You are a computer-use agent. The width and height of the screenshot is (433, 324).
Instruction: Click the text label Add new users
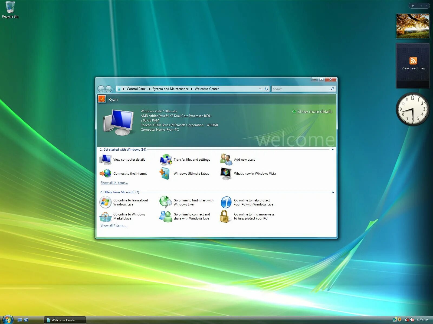(x=244, y=160)
